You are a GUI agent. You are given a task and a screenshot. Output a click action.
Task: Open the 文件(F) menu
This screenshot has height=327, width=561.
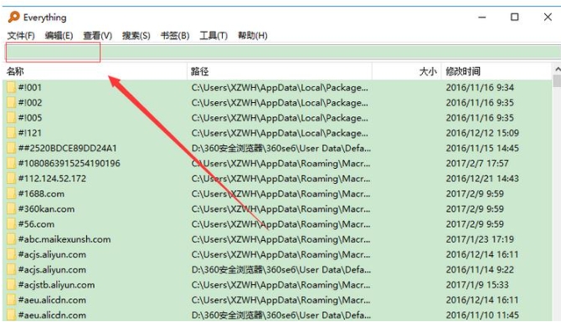point(21,36)
